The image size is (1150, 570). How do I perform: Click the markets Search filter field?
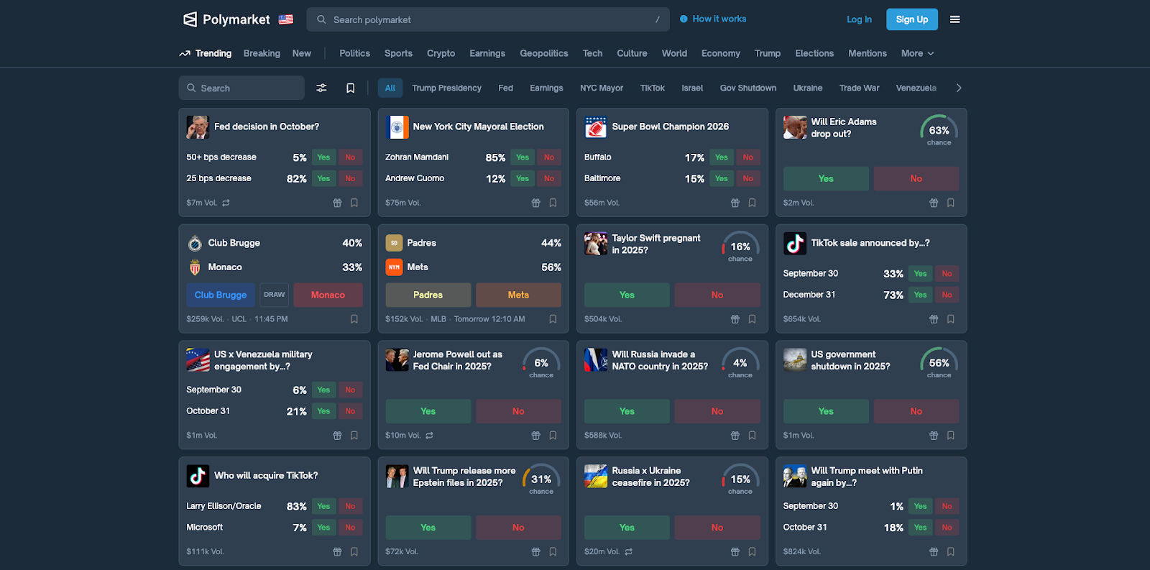coord(241,88)
